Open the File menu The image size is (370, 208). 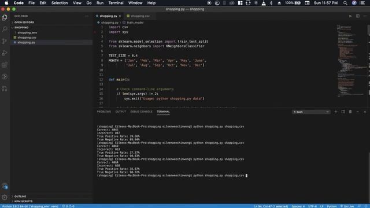31,3
